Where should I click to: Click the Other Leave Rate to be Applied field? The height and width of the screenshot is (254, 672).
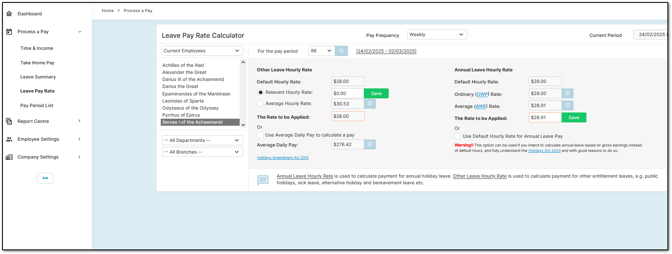tap(348, 116)
